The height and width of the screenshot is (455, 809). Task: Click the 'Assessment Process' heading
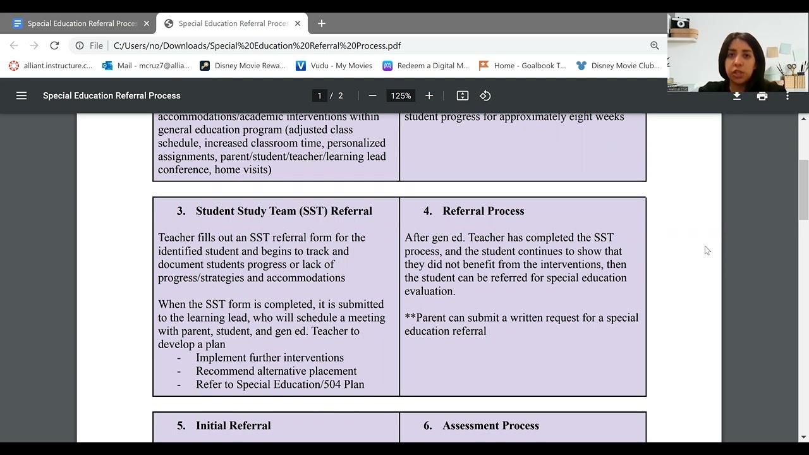pyautogui.click(x=490, y=426)
